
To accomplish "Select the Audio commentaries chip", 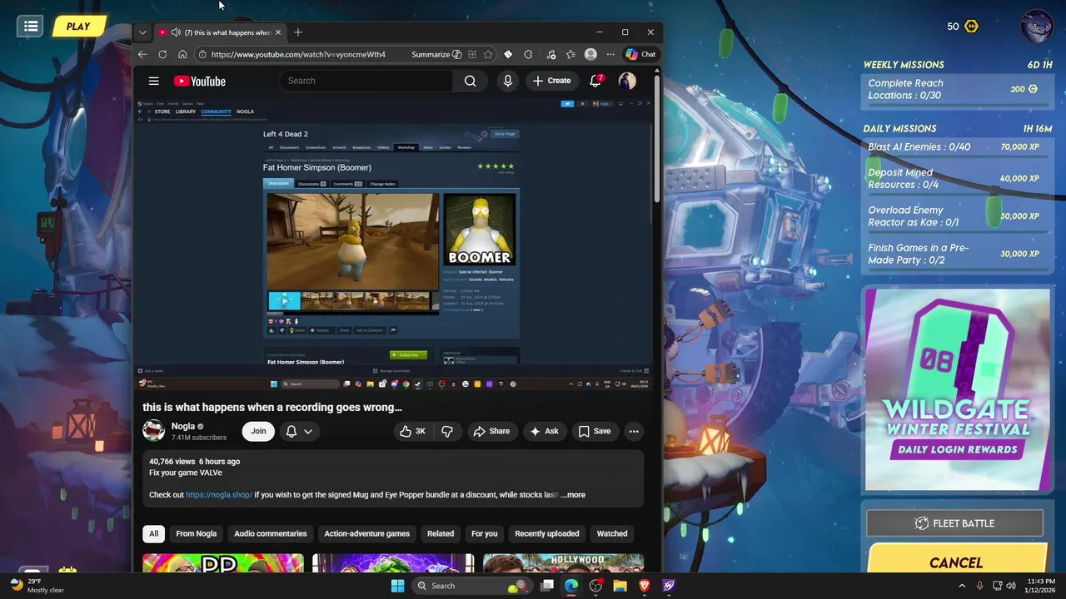I will tap(270, 533).
